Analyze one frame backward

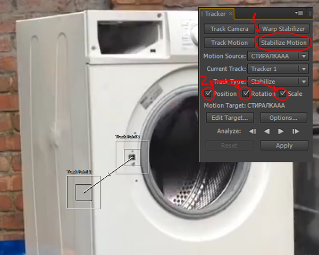coord(253,131)
